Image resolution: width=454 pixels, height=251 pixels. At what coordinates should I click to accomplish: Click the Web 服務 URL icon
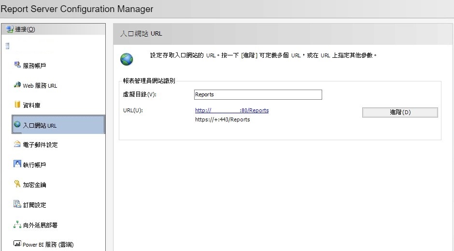pyautogui.click(x=17, y=85)
